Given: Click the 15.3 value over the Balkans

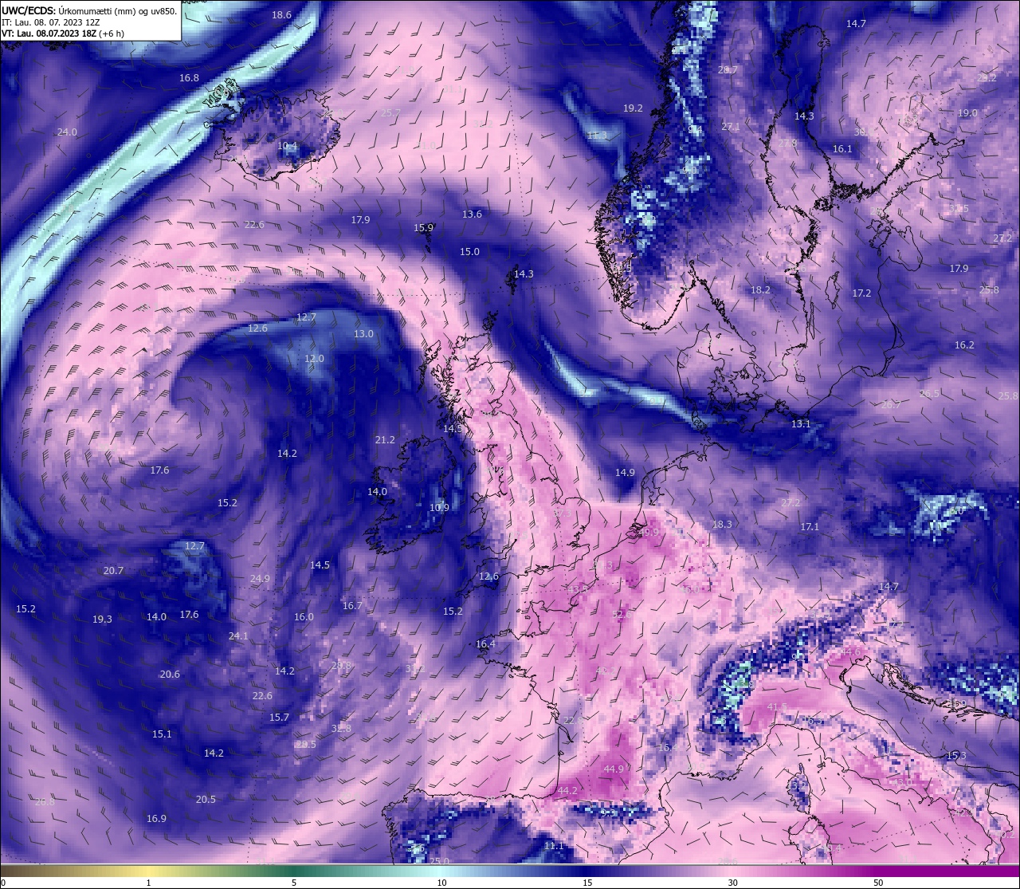Looking at the screenshot, I should (956, 756).
